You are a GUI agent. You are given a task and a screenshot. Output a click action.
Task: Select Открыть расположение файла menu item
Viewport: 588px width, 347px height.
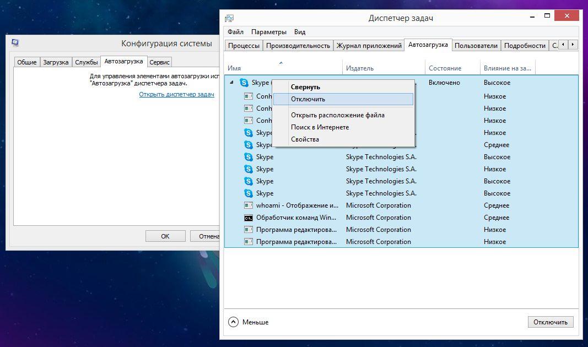tap(343, 115)
